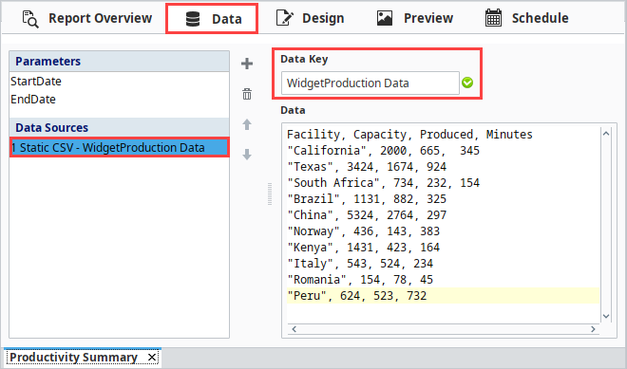Screen dimensions: 627x369
Task: Close the Productivity Summary tab
Action: (x=152, y=357)
